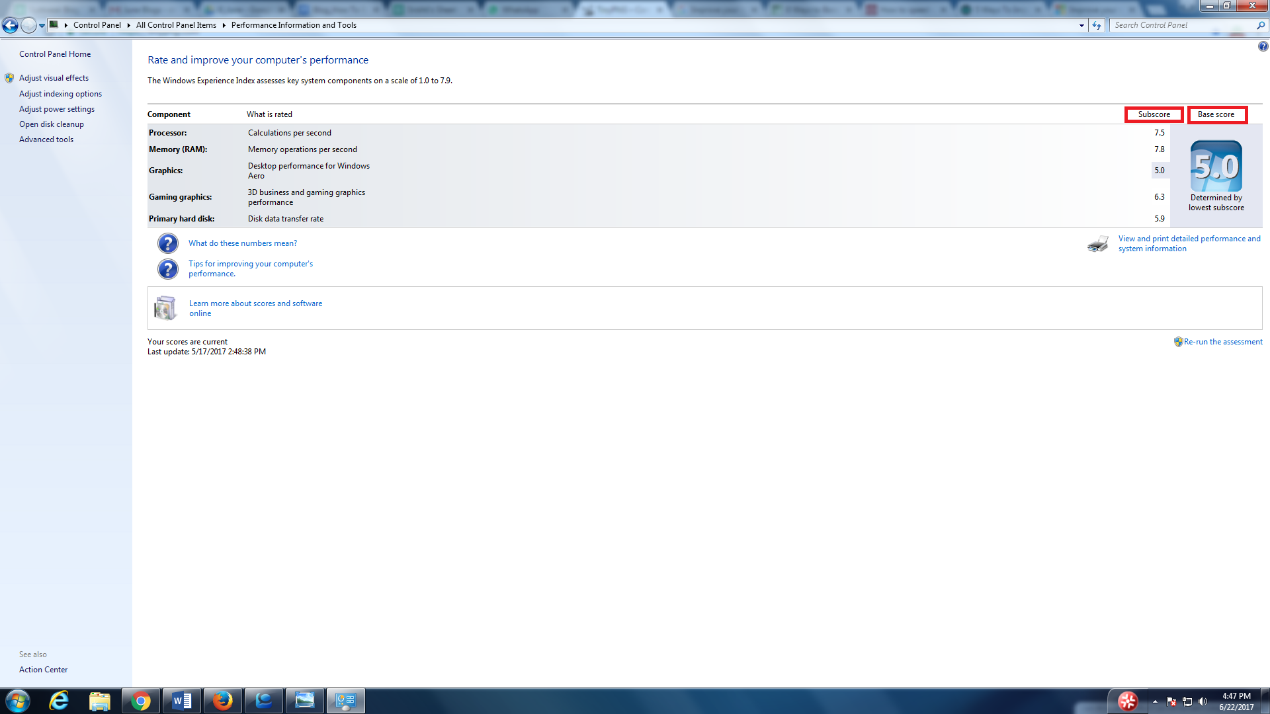This screenshot has width=1270, height=714.
Task: Click What do these numbers mean
Action: click(x=243, y=243)
